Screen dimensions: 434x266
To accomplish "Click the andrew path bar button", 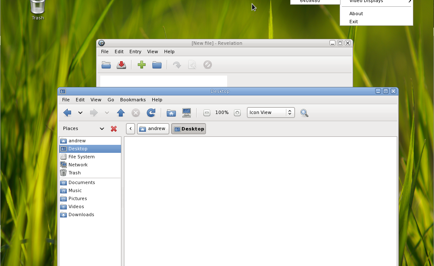I will tap(153, 129).
